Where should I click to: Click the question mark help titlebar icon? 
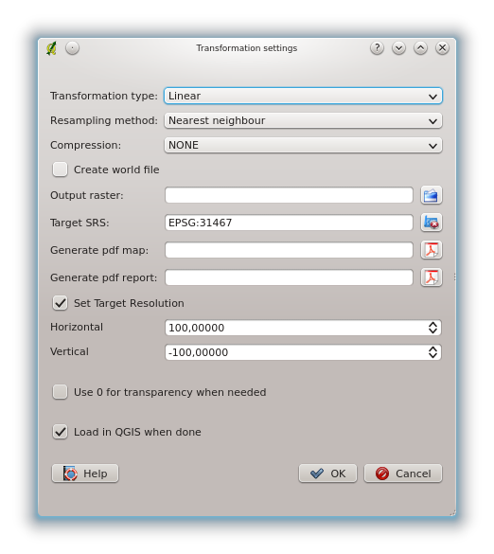point(377,47)
